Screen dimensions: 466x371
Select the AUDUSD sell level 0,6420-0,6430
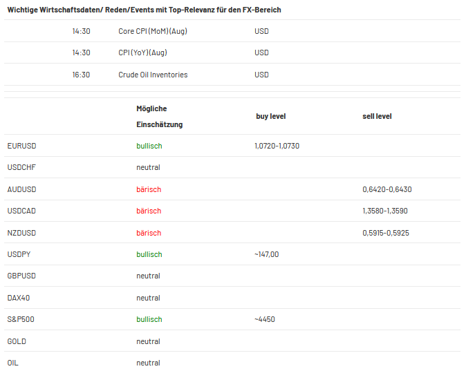pyautogui.click(x=387, y=189)
